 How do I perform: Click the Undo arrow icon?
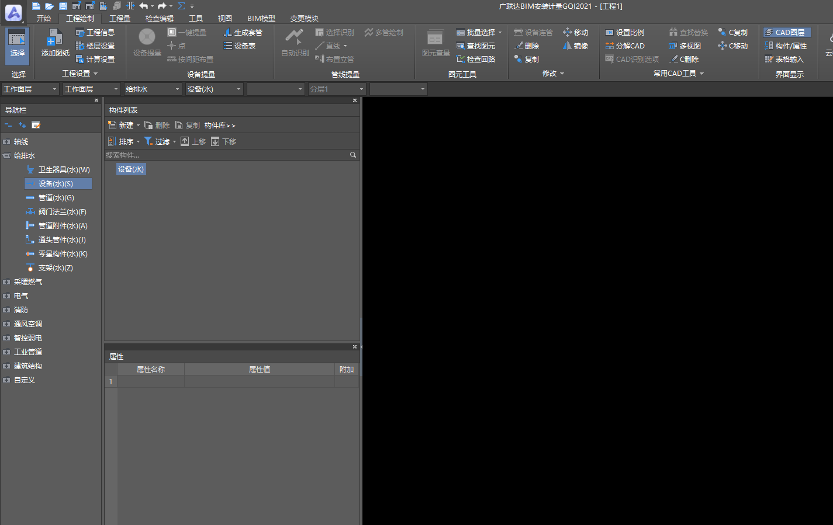coord(144,6)
